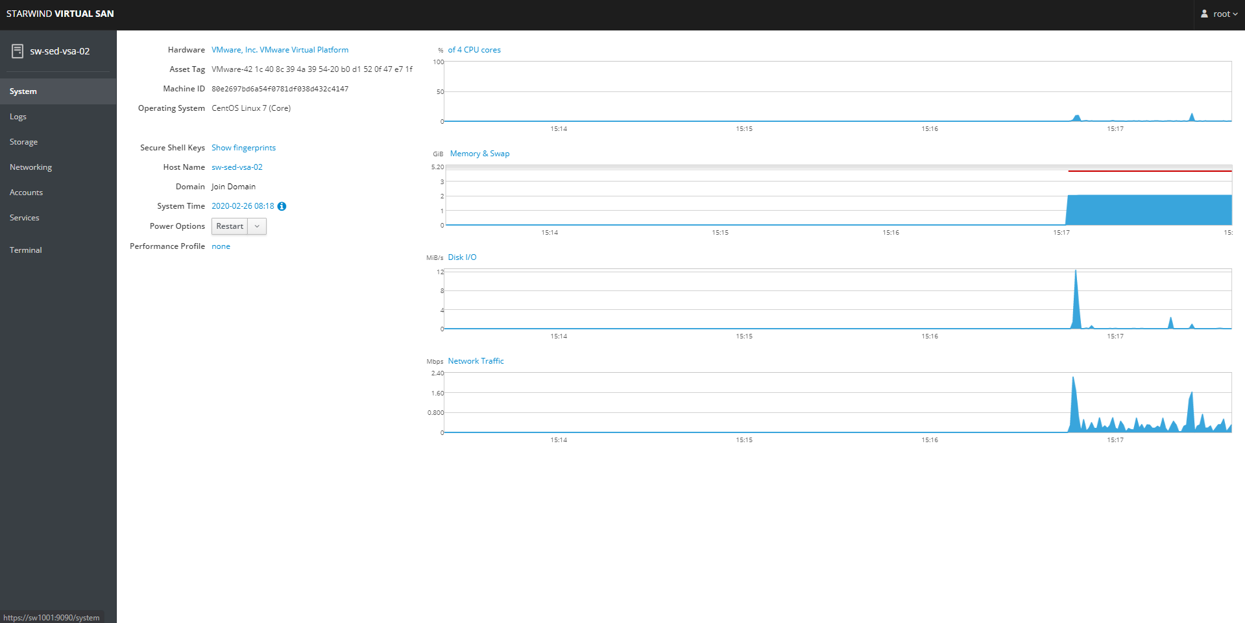The width and height of the screenshot is (1245, 623).
Task: Click Show fingerprints link
Action: 243,148
